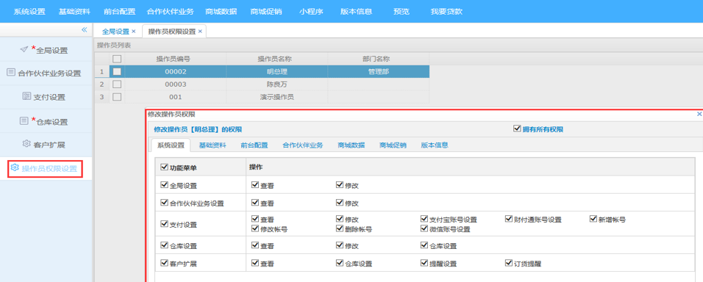Switch to 基础资料 tab in permission dialog
The width and height of the screenshot is (703, 282).
point(213,145)
